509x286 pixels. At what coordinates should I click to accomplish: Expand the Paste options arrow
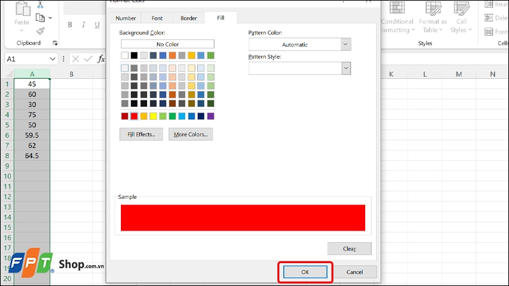22,30
